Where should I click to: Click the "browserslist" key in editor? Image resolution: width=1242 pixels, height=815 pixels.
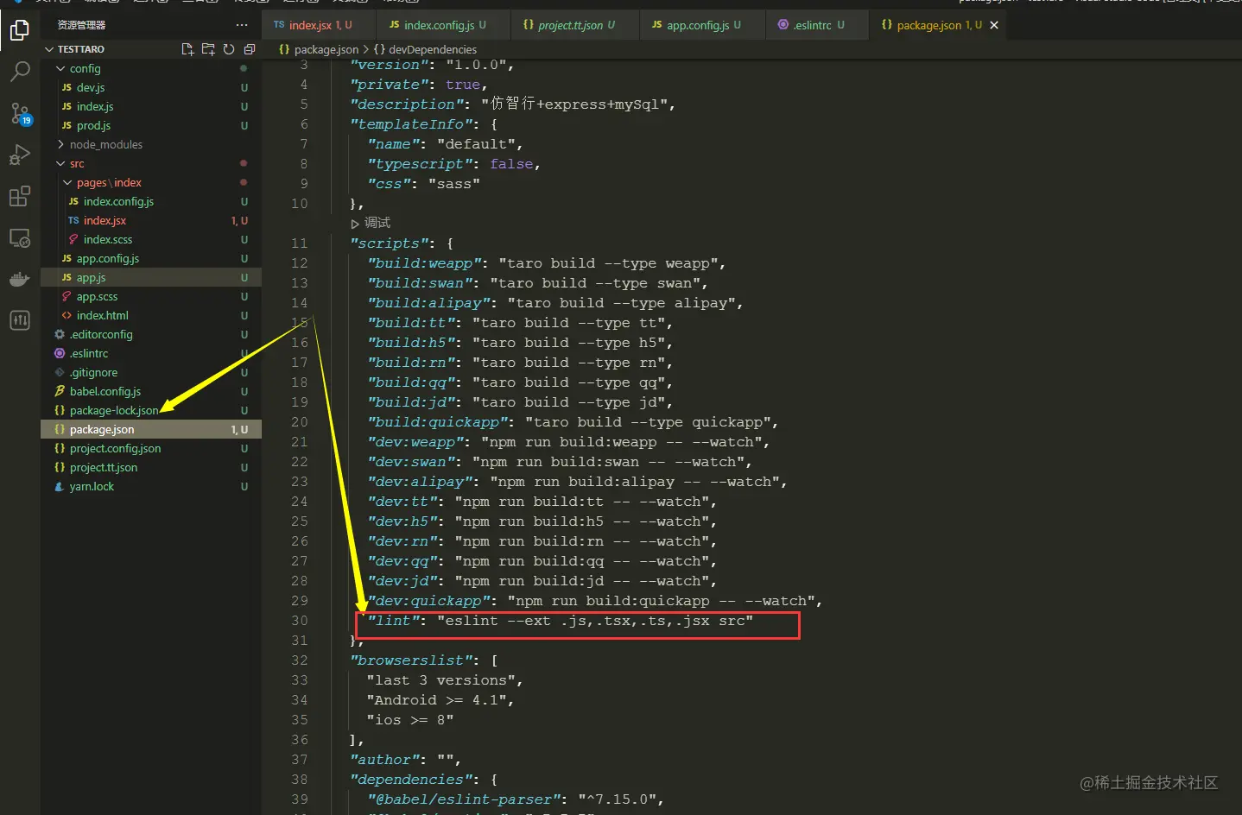click(x=412, y=660)
